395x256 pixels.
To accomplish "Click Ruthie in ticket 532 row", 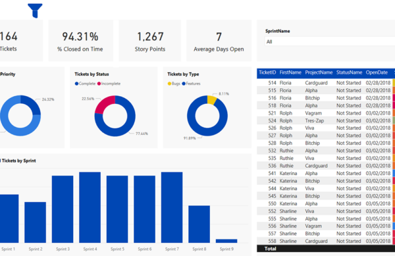I will point(286,151).
